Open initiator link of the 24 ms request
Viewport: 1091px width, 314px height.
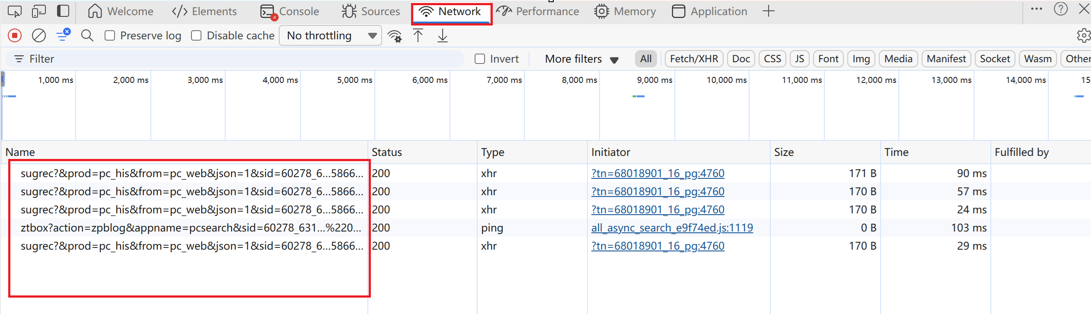(x=658, y=209)
